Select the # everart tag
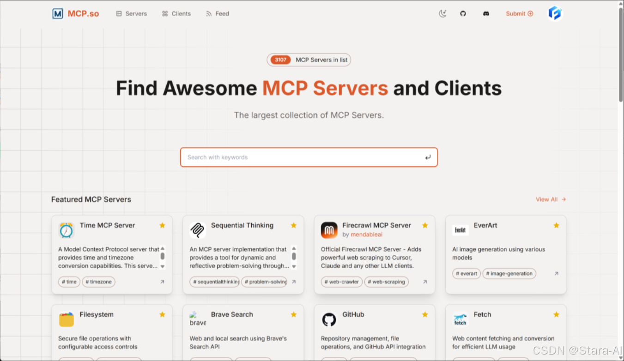 click(x=466, y=273)
